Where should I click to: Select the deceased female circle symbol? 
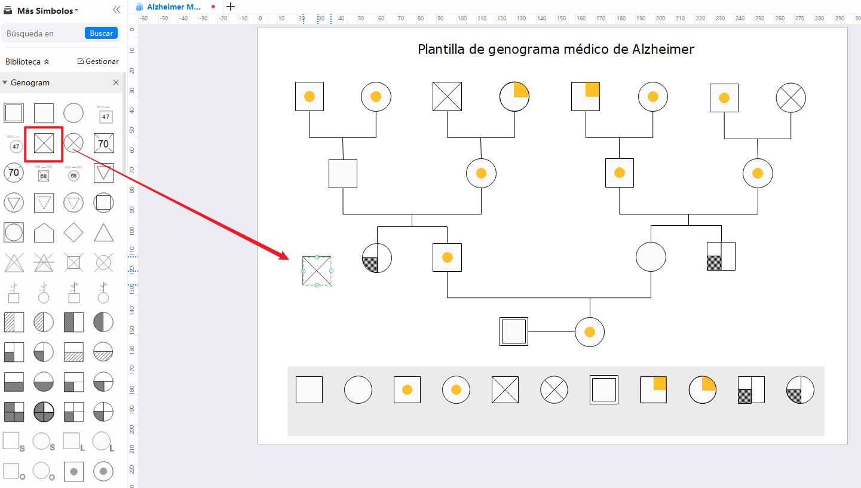73,143
